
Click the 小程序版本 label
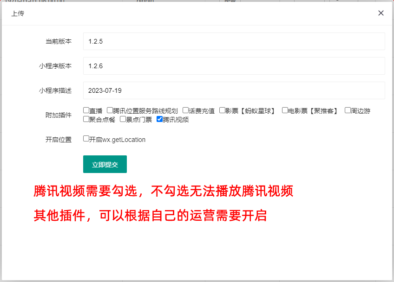(55, 66)
